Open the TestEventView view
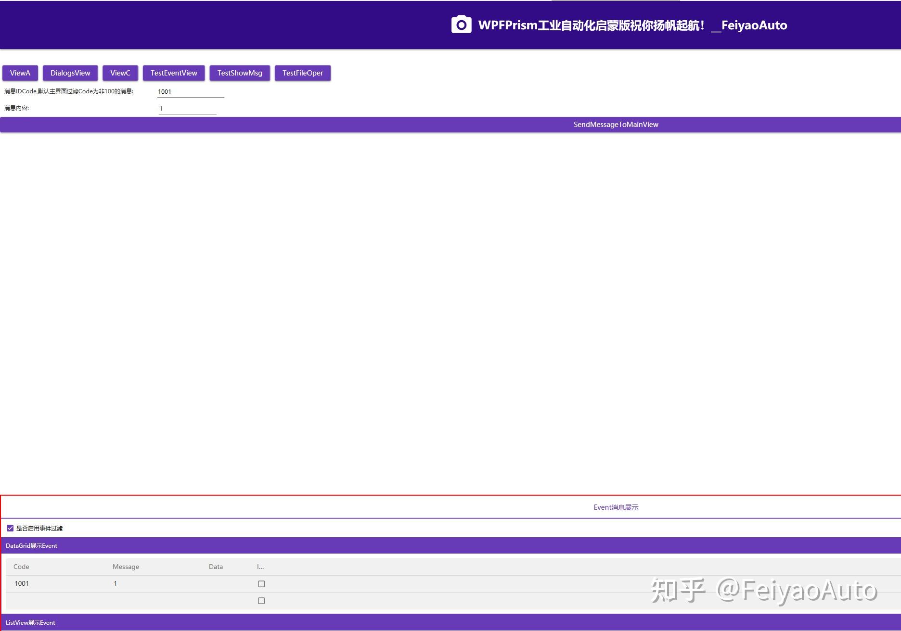Image resolution: width=901 pixels, height=631 pixels. [x=174, y=73]
